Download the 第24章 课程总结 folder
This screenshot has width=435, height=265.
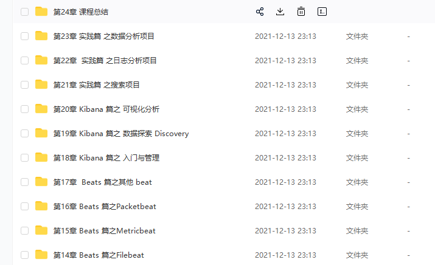280,12
